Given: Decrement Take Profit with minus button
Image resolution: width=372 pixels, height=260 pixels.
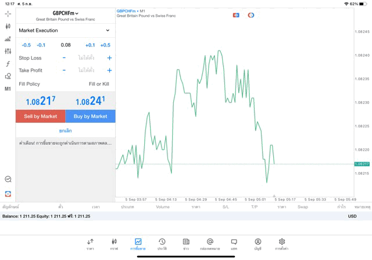Looking at the screenshot, I should point(64,70).
